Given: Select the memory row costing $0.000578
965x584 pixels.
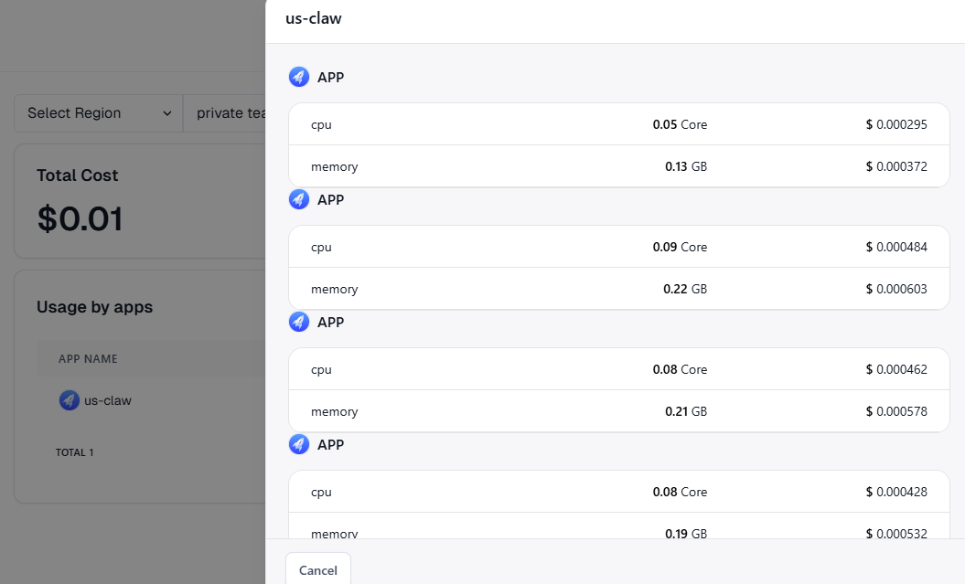Looking at the screenshot, I should tap(618, 411).
